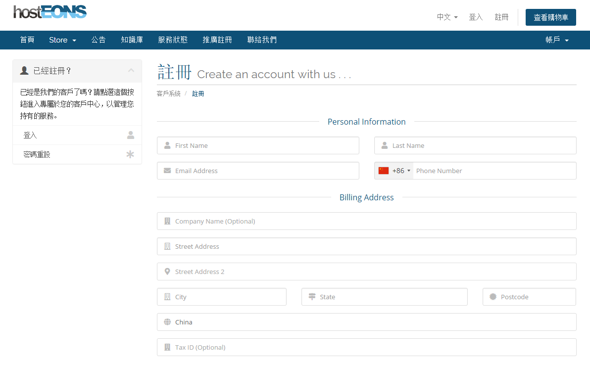Viewport: 590px width, 365px height.
Task: Focus the Last Name input field
Action: point(475,145)
